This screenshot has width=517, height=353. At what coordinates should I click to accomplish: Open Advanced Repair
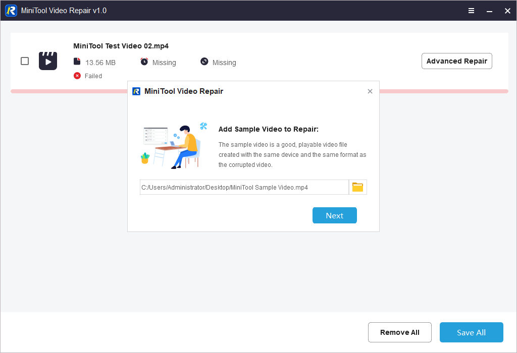(456, 61)
